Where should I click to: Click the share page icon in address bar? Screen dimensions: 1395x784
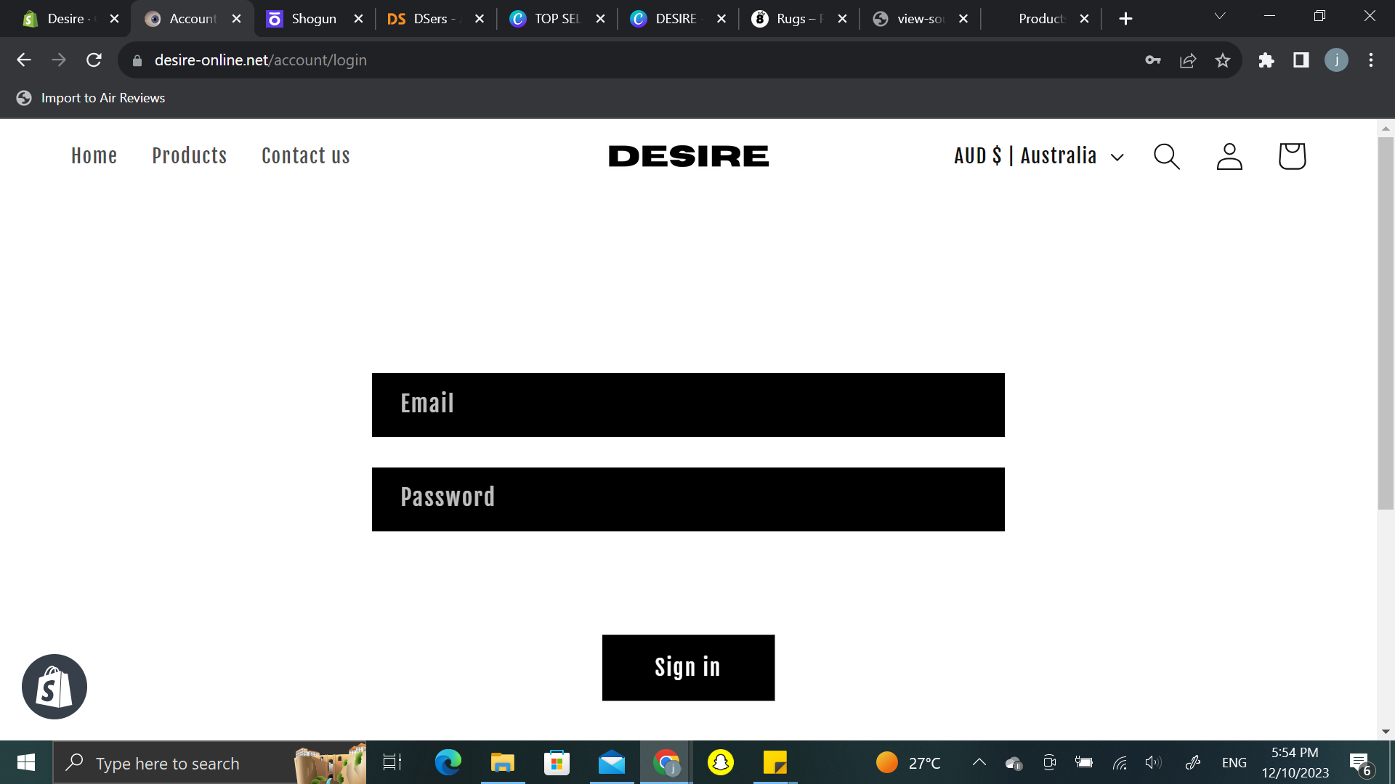tap(1188, 60)
